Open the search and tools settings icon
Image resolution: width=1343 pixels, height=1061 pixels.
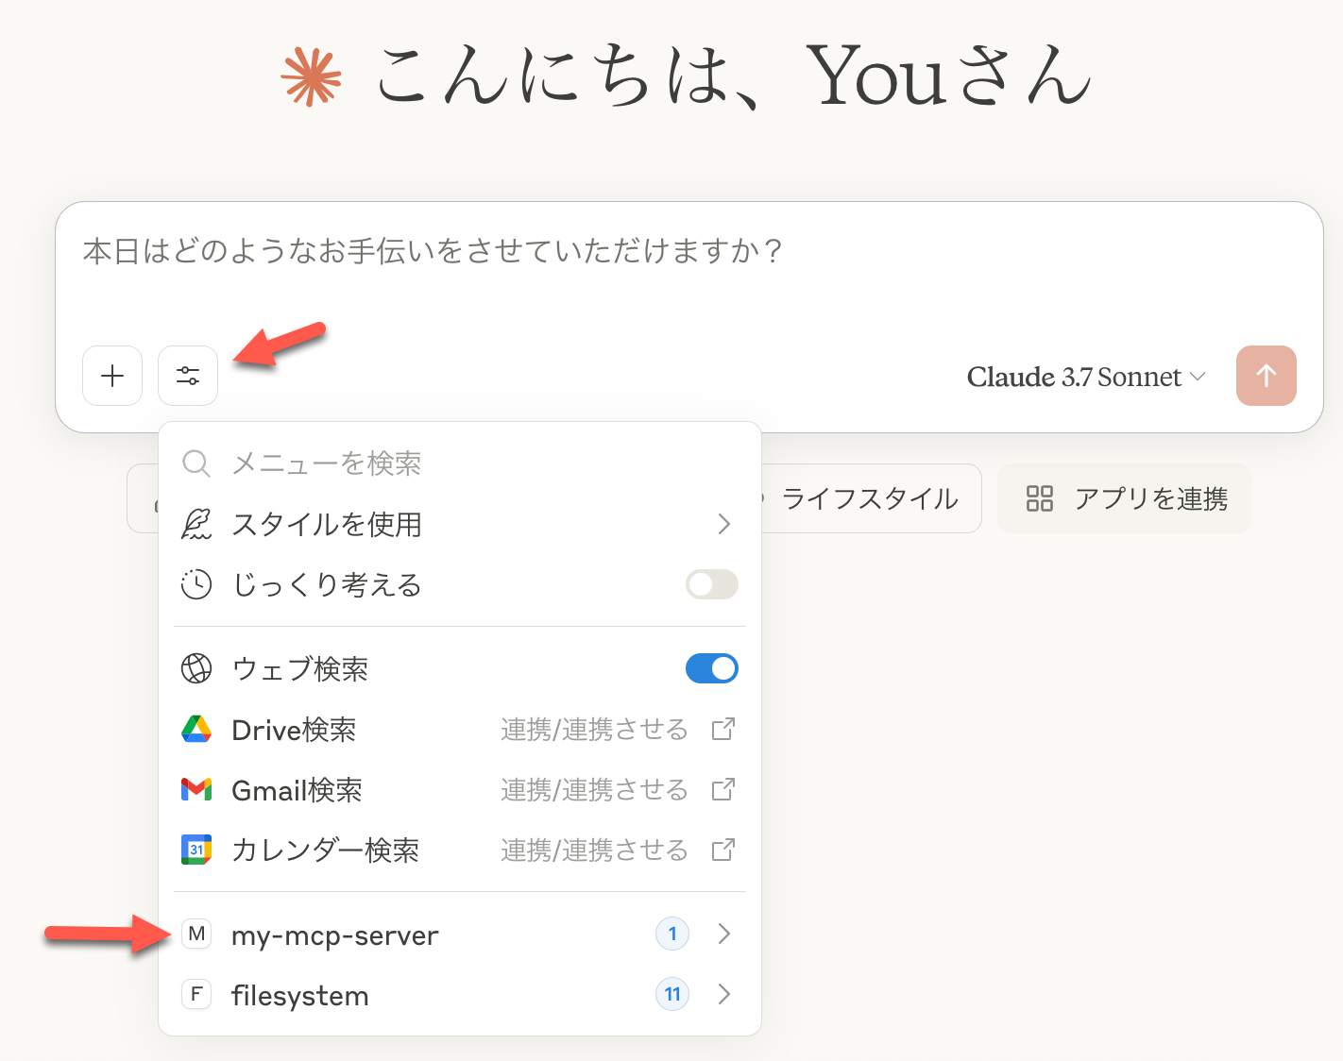click(x=188, y=376)
